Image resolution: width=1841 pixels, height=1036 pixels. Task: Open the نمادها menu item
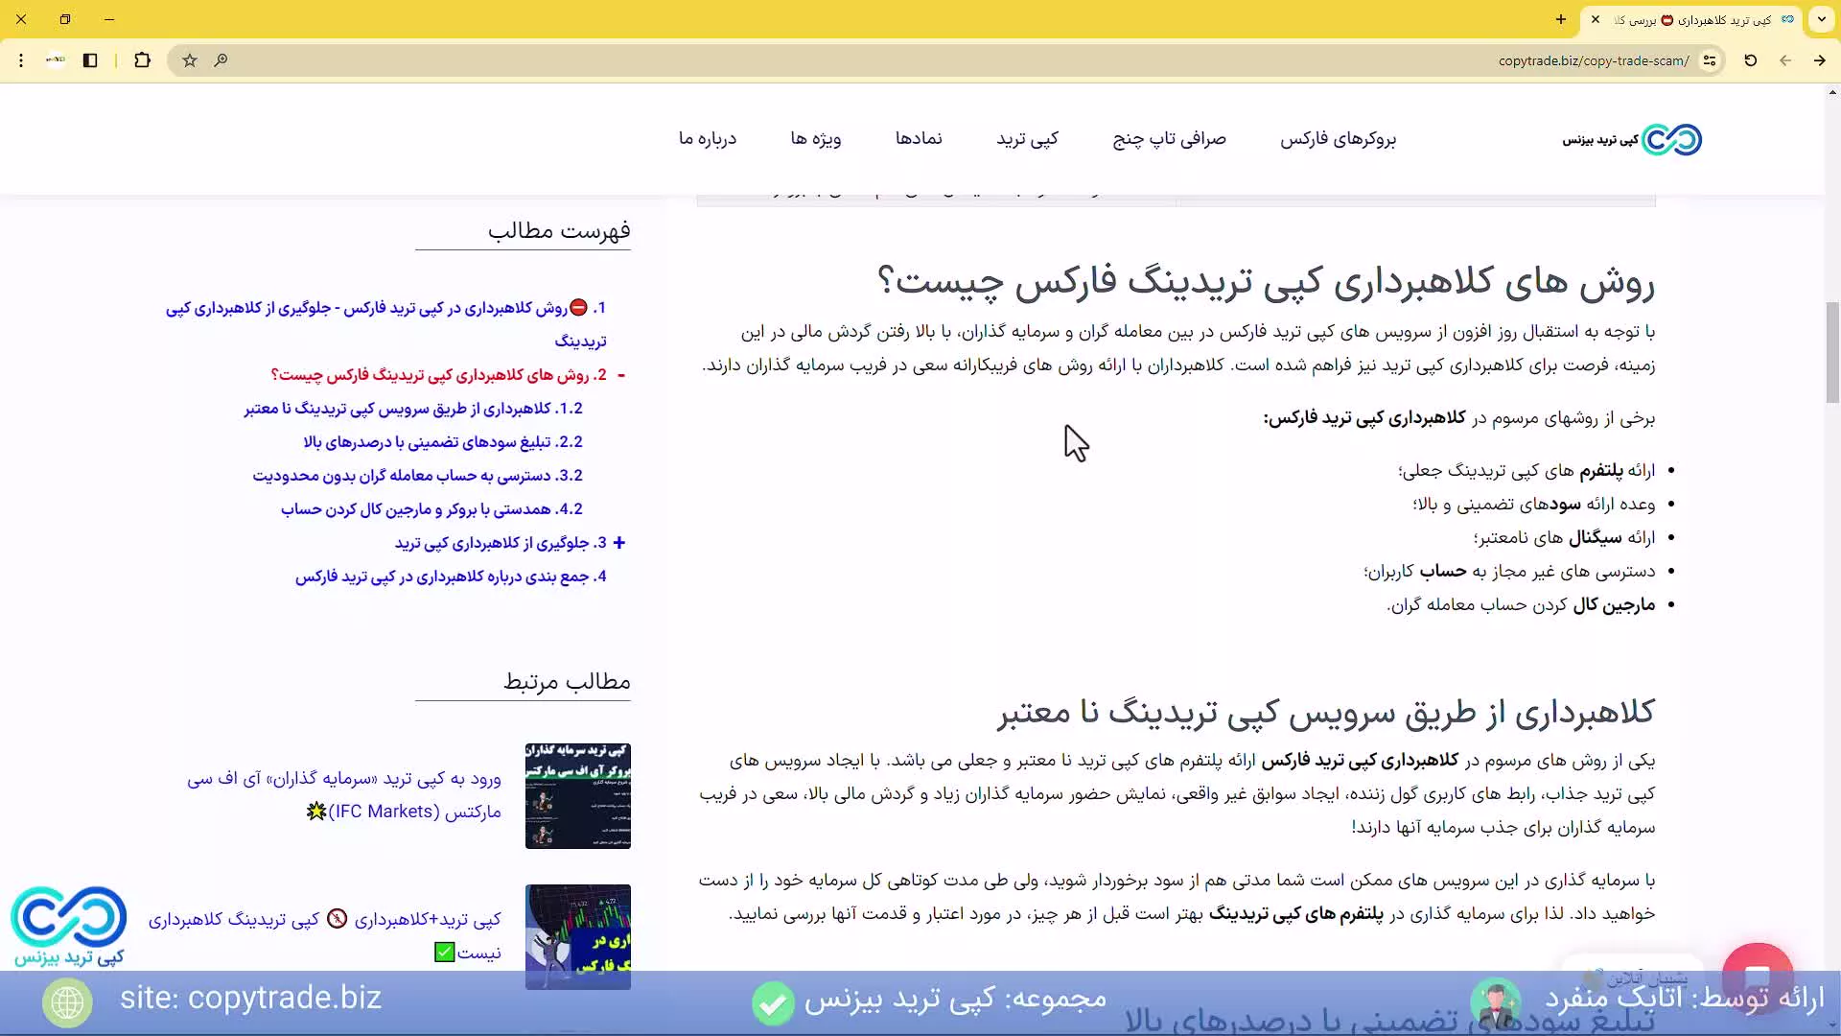pos(919,139)
